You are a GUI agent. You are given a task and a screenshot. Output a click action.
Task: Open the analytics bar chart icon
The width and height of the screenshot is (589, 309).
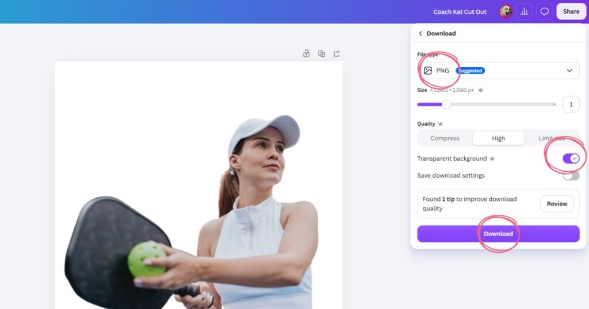pyautogui.click(x=525, y=11)
